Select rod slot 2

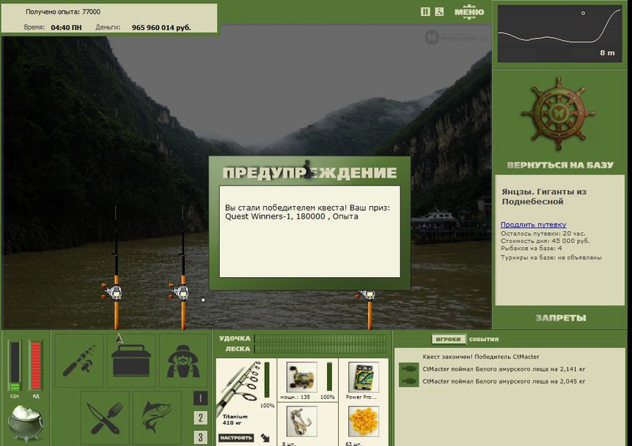coord(201,418)
